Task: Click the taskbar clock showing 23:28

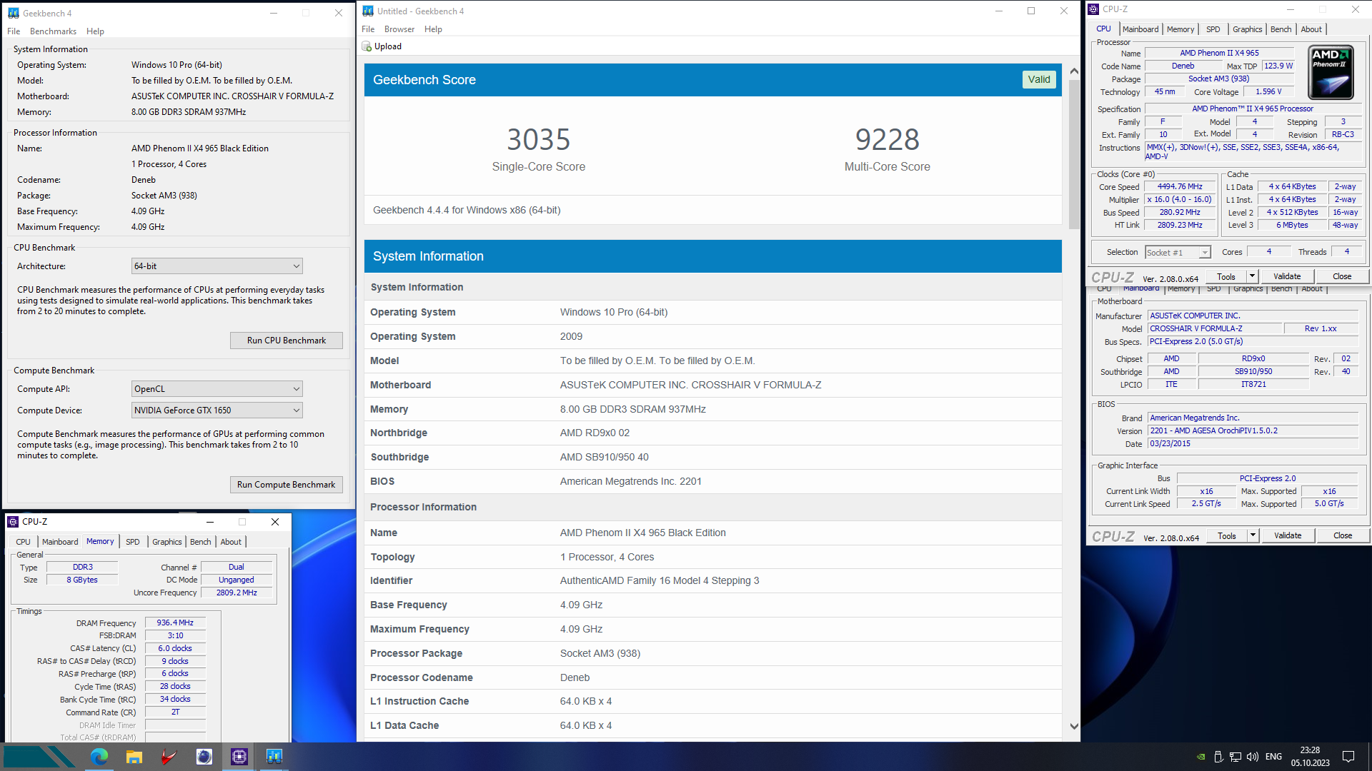Action: tap(1310, 750)
